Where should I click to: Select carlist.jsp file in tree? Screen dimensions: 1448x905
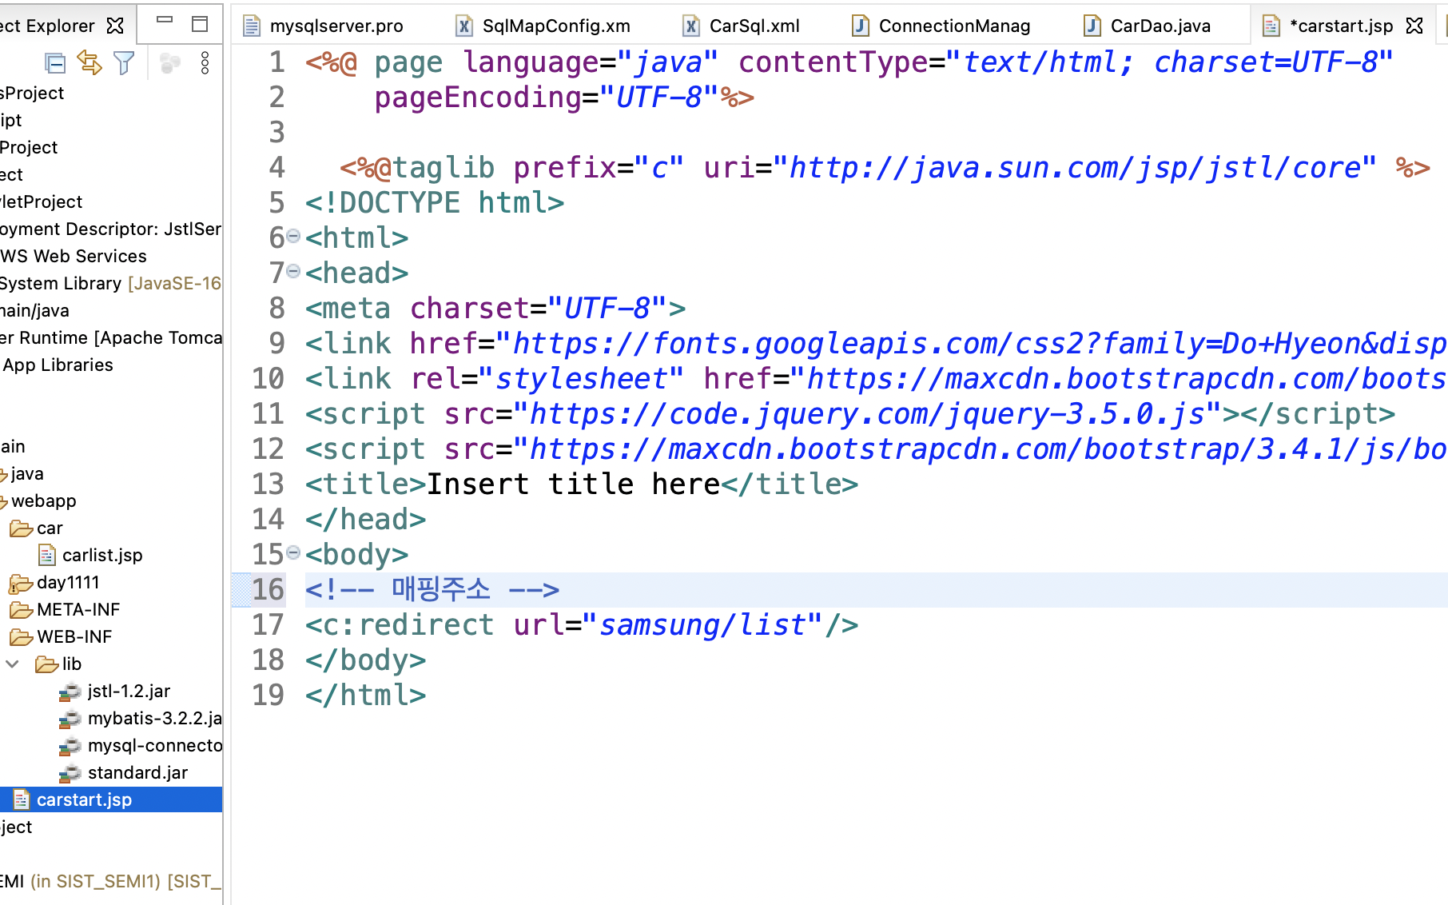[90, 555]
